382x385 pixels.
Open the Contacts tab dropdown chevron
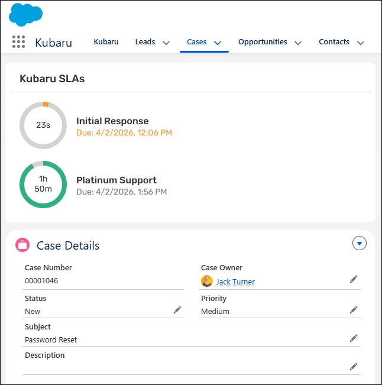click(x=361, y=43)
